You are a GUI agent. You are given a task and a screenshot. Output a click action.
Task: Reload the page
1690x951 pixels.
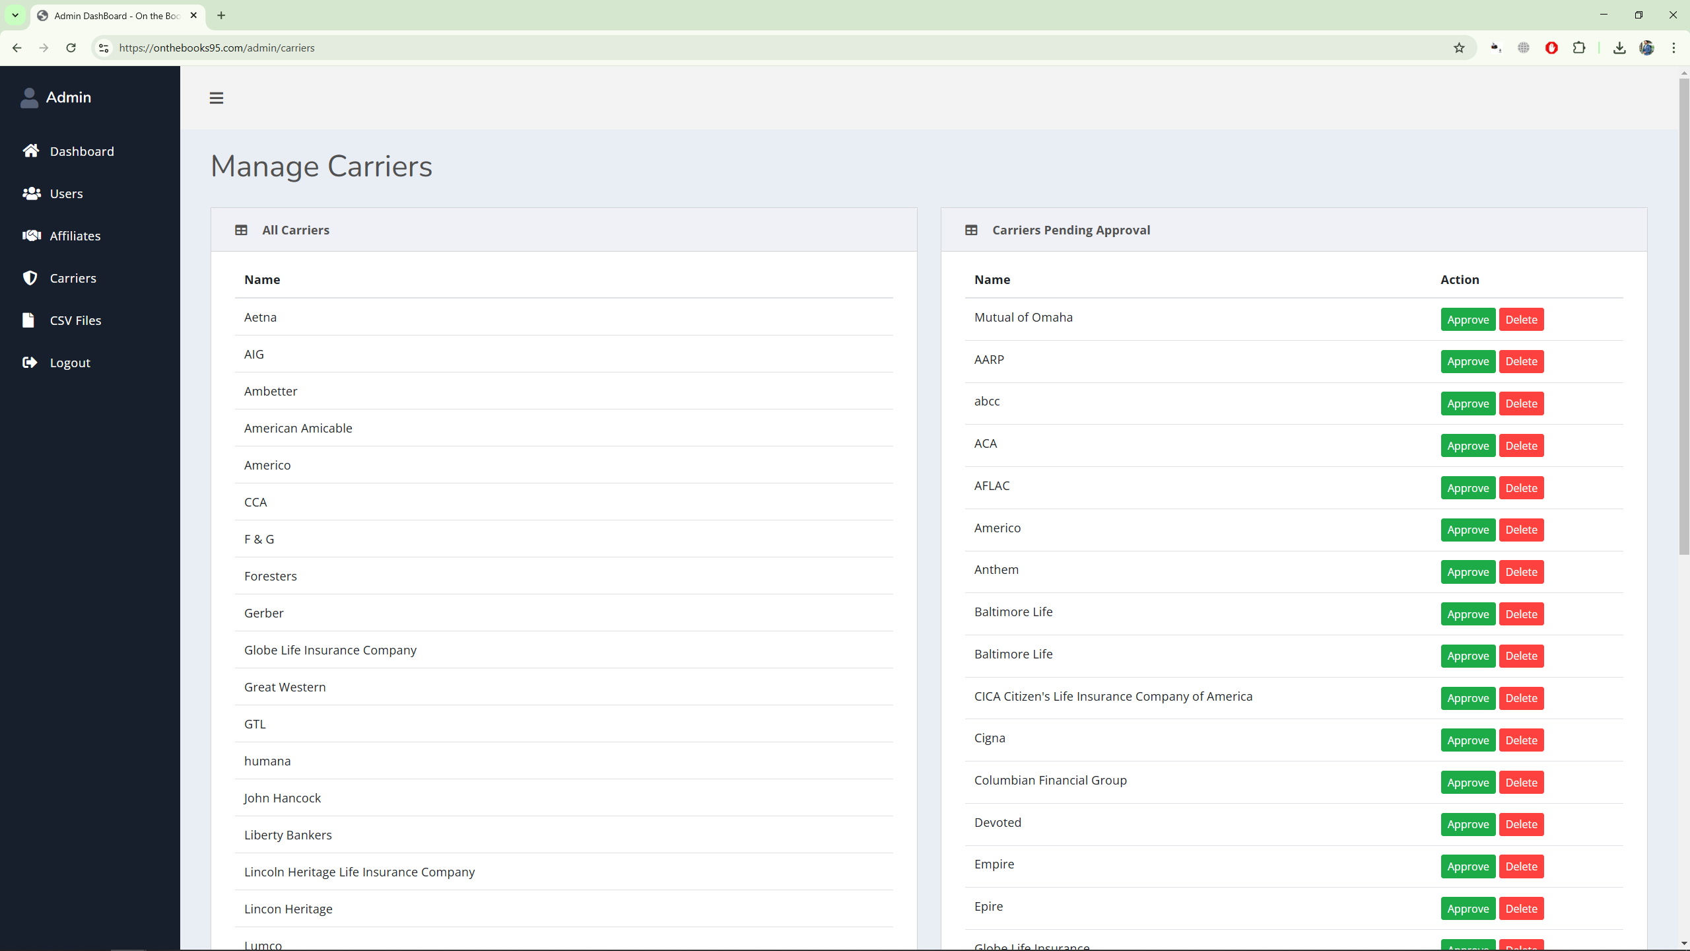71,48
